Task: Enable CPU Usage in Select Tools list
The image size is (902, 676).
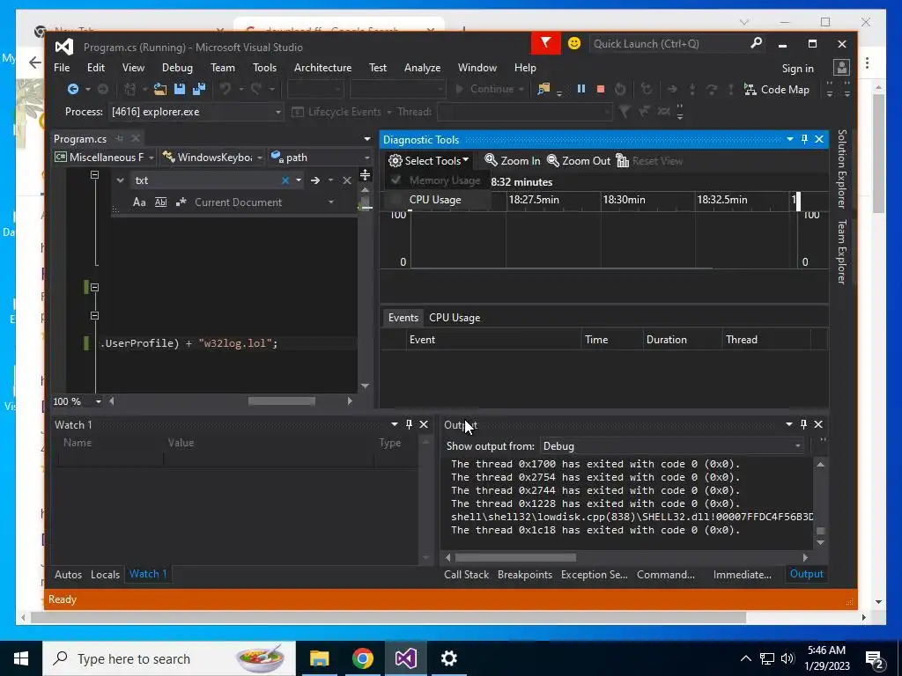Action: (x=435, y=200)
